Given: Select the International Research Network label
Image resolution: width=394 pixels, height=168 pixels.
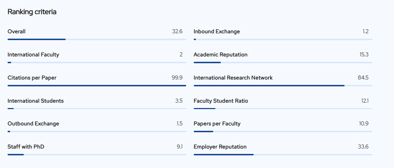Looking at the screenshot, I should coord(233,78).
